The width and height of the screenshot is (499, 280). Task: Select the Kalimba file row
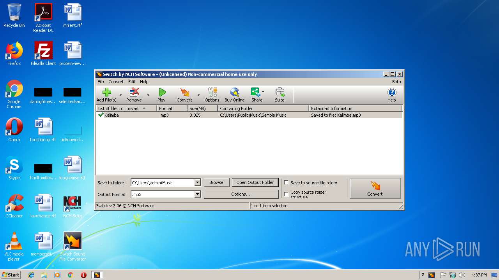(249, 115)
